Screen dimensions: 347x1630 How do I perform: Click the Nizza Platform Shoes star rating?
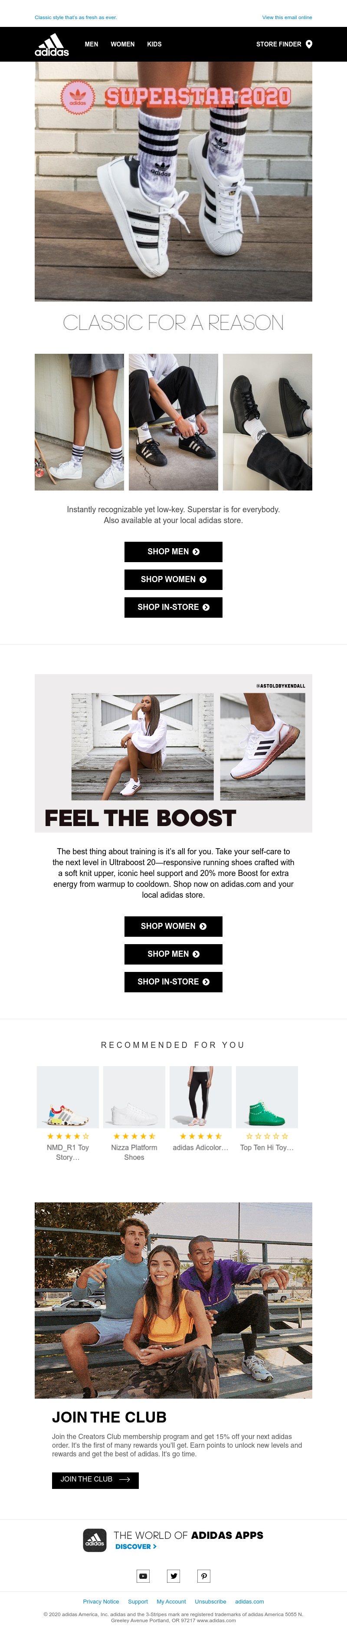(x=134, y=1136)
